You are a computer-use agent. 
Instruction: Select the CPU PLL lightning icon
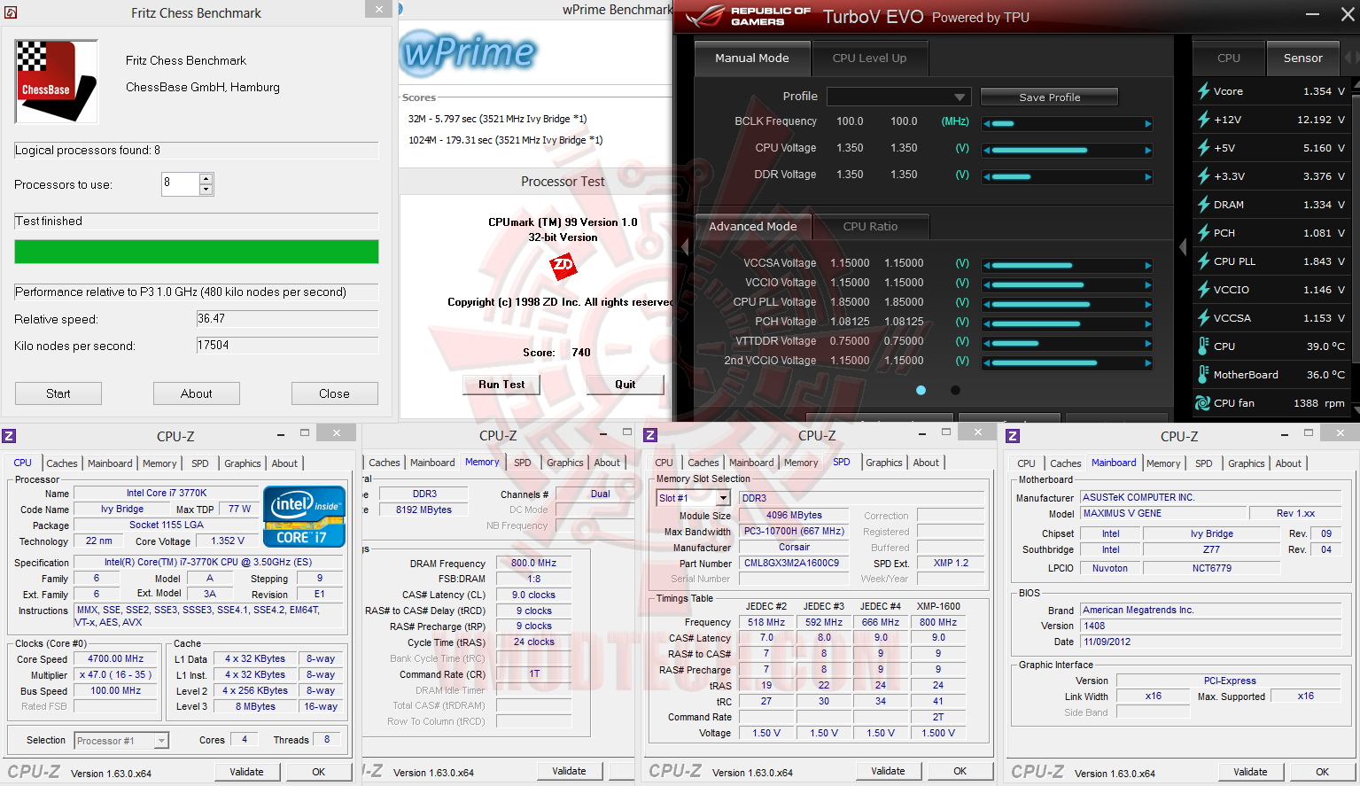1203,261
